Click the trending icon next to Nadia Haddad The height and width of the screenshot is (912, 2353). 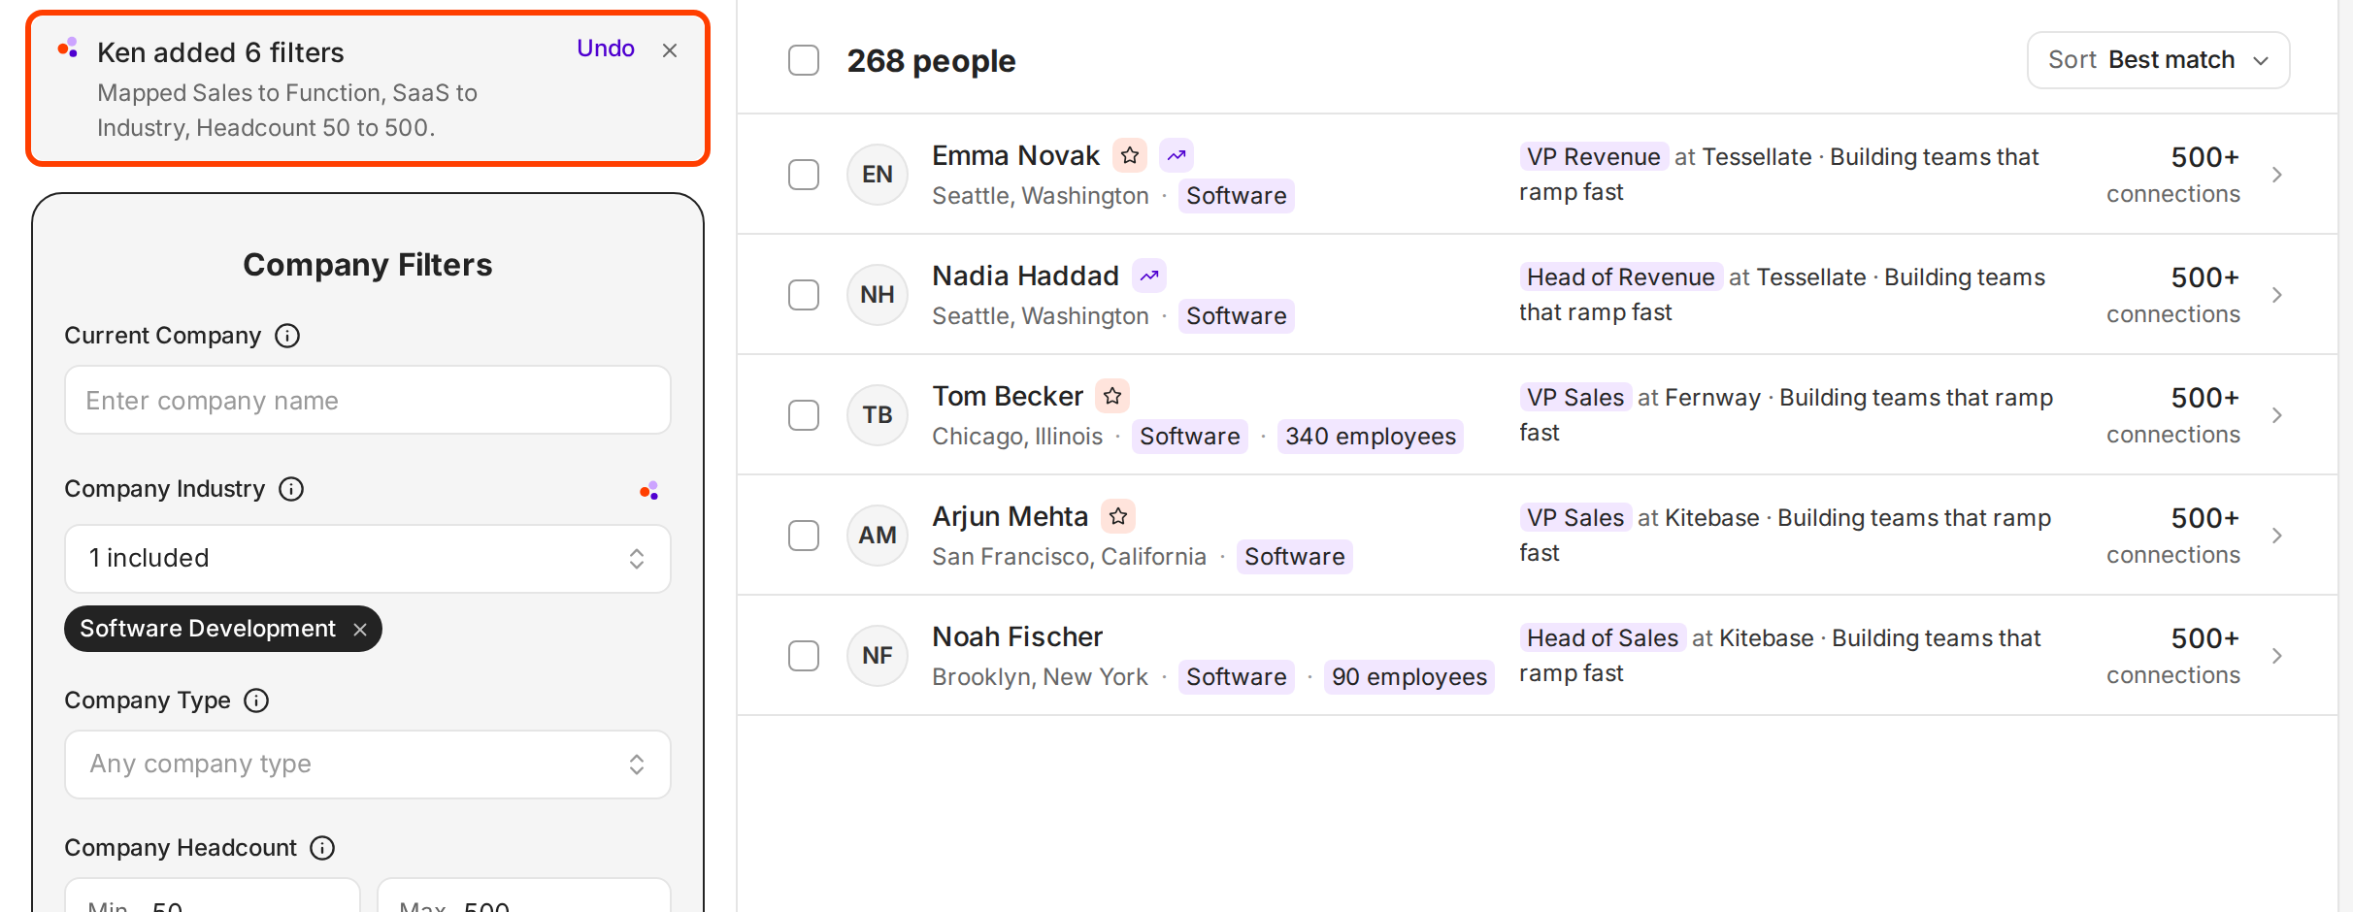coord(1149,276)
